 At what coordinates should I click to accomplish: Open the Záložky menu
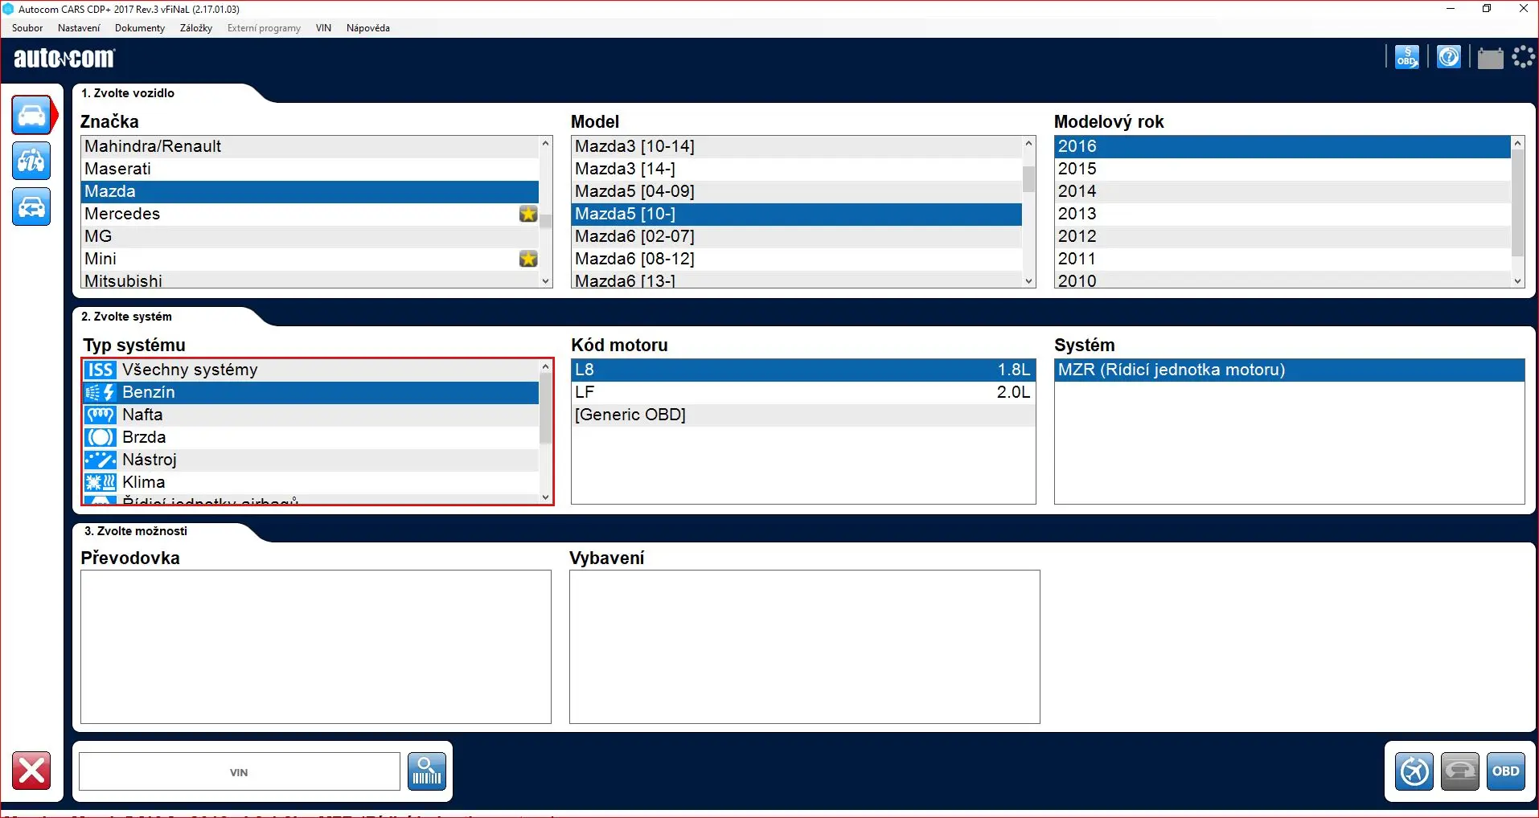196,28
